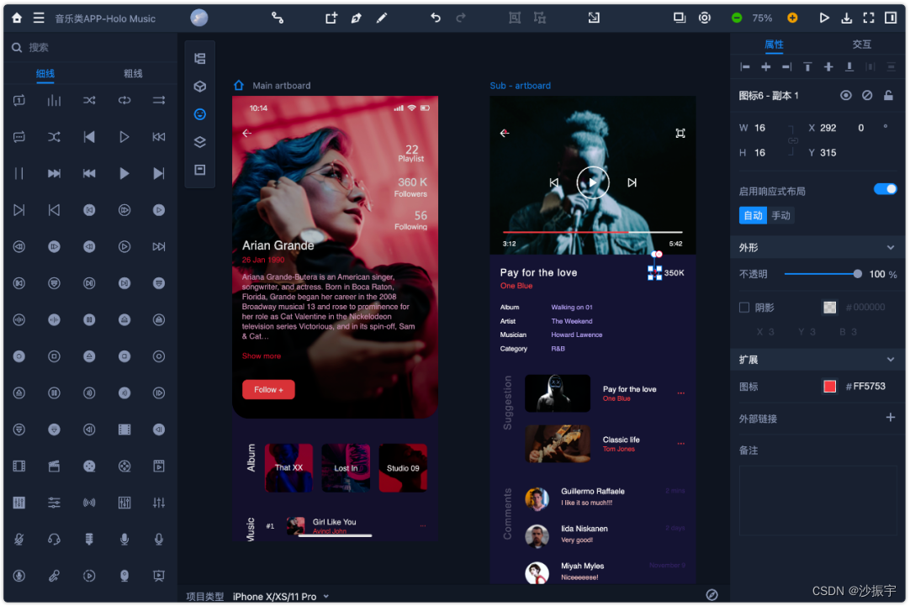Align top using alignment icon
The width and height of the screenshot is (910, 606).
coord(807,67)
